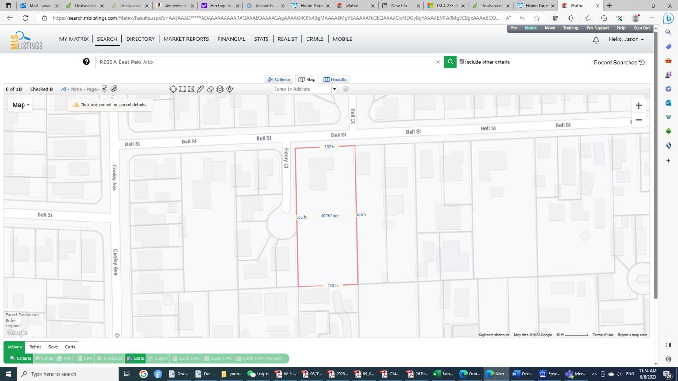Screen dimensions: 678x381
Task: Open Windows Start menu
Action: (8, 374)
